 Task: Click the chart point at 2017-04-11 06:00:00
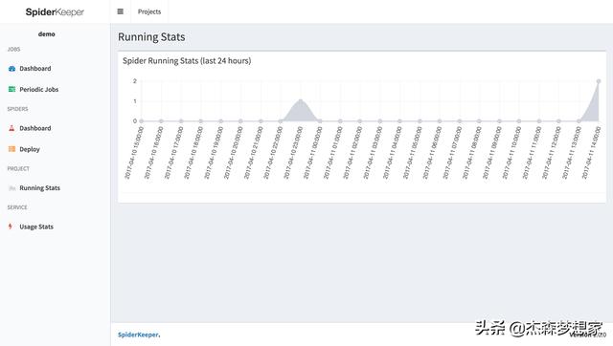440,121
